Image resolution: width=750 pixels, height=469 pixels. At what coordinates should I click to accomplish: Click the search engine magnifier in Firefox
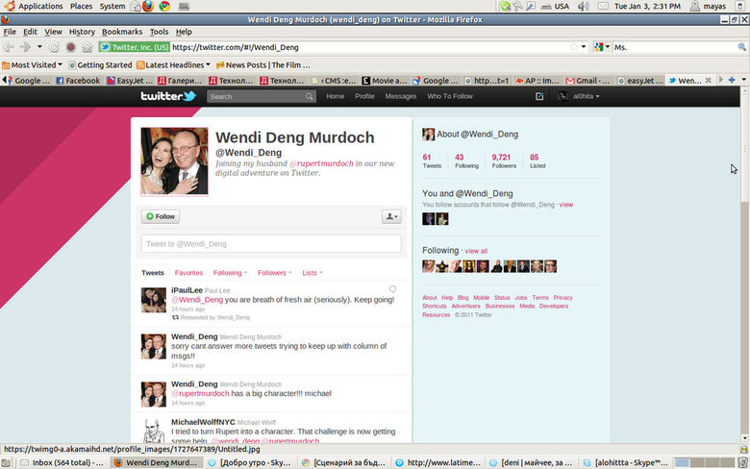pyautogui.click(x=742, y=47)
